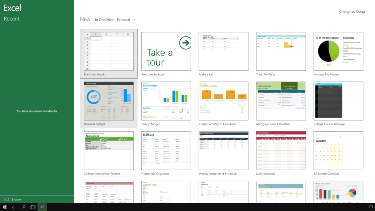The image size is (375, 211).
Task: Select Credit Card Payoff Calculator template
Action: pos(223,101)
